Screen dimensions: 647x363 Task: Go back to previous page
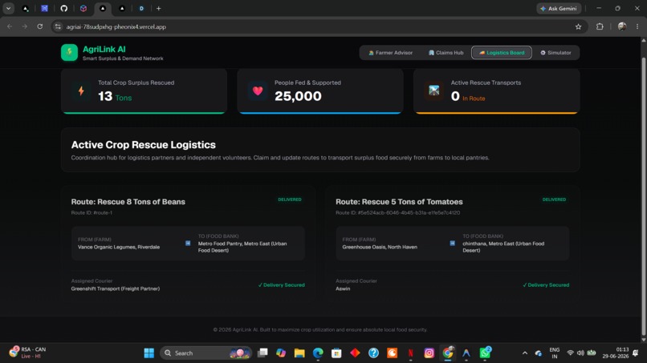click(x=10, y=26)
